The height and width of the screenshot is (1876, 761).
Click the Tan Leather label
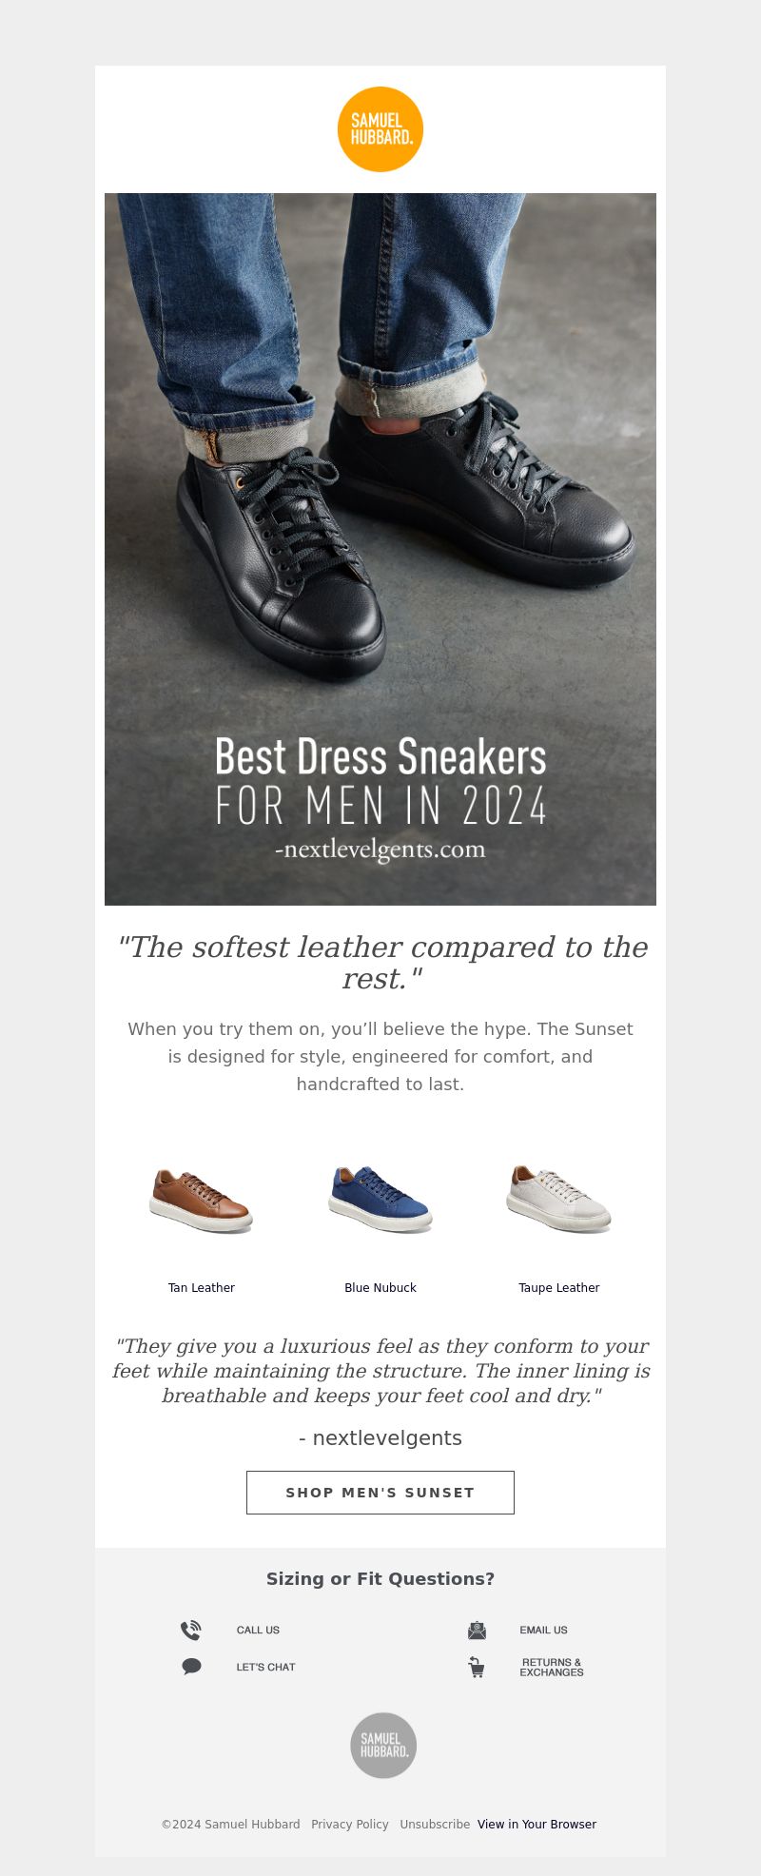pos(202,1288)
